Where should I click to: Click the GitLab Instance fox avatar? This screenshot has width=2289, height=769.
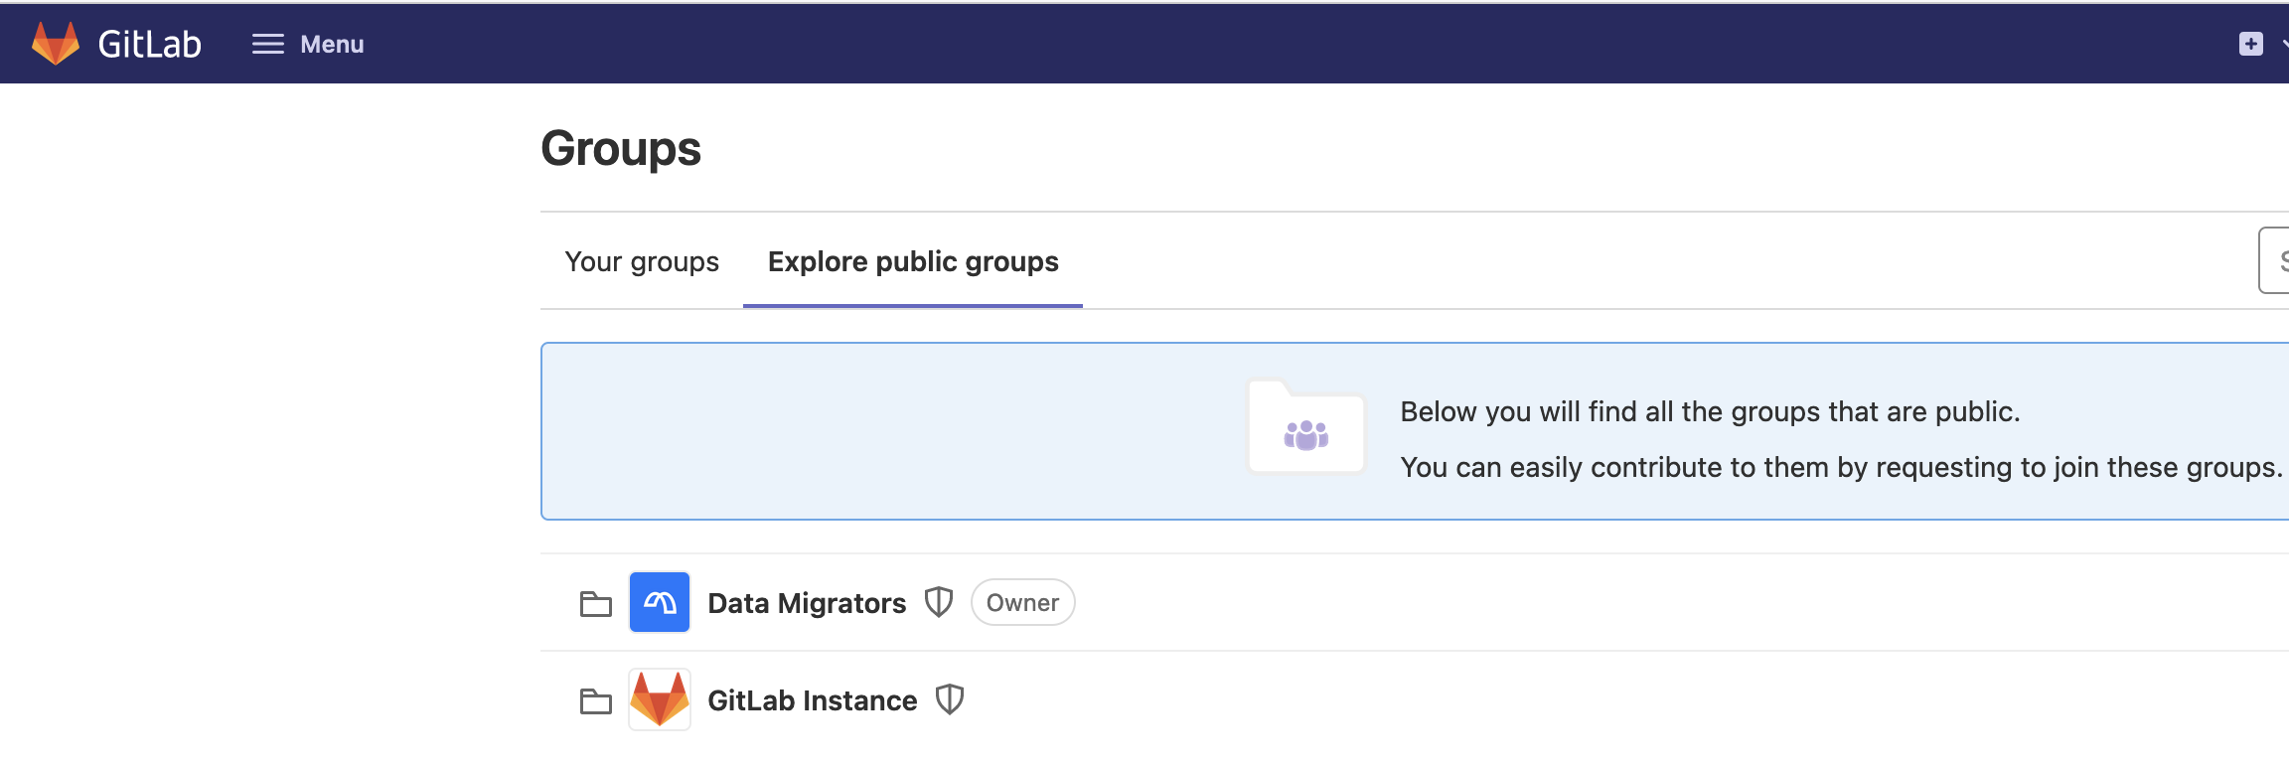(660, 699)
